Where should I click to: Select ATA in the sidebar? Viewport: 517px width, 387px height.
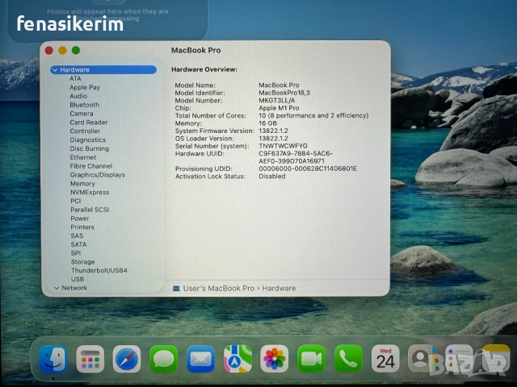(75, 78)
